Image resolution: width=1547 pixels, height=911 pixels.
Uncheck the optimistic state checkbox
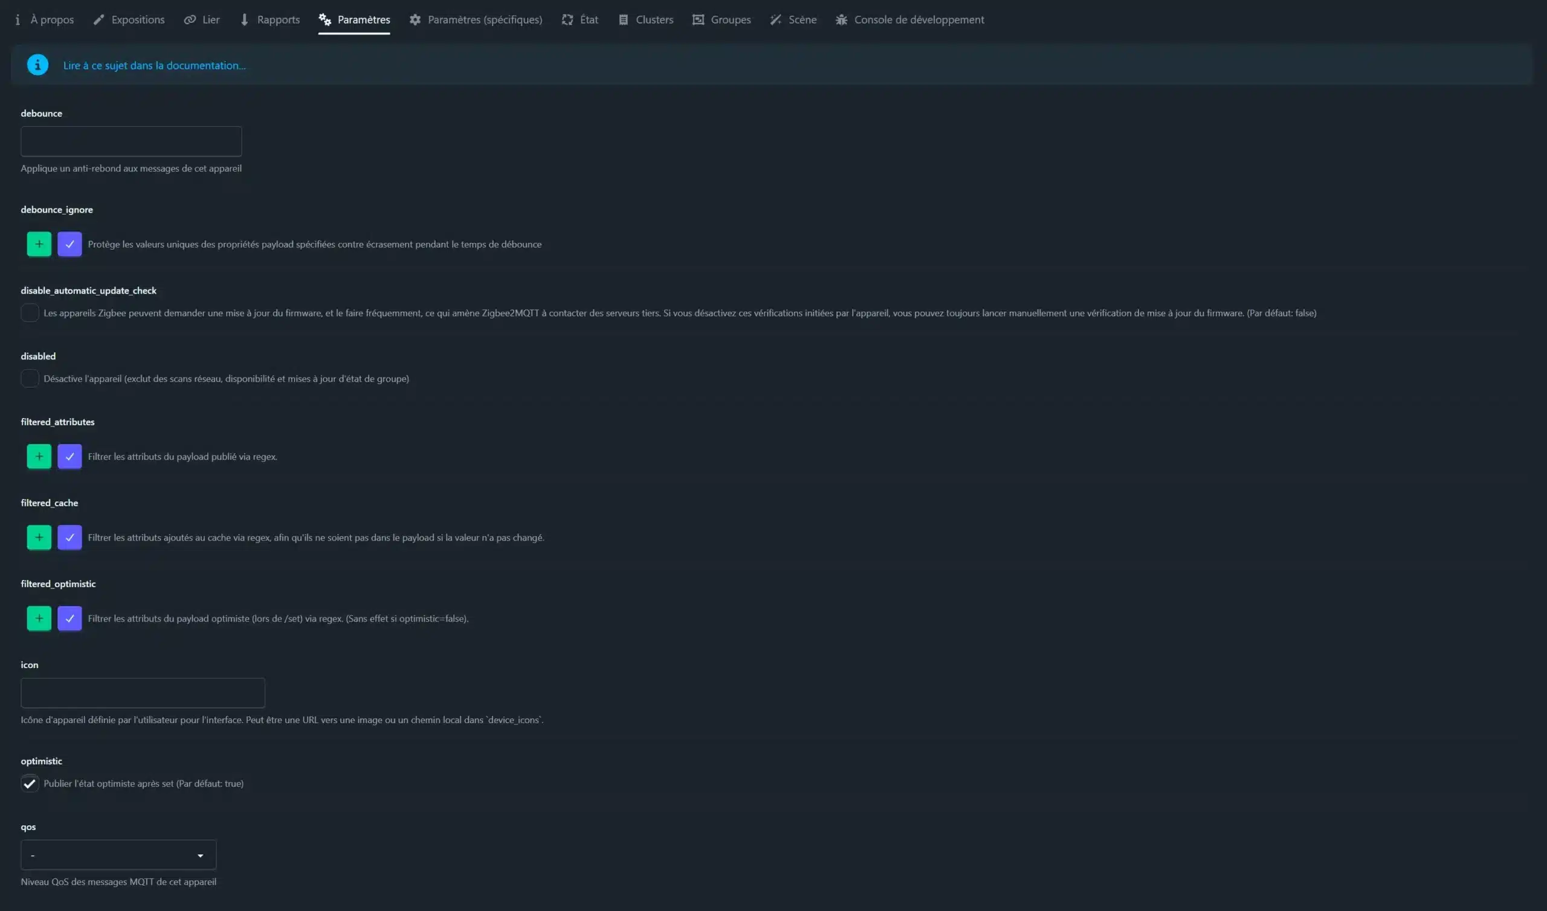click(x=30, y=784)
